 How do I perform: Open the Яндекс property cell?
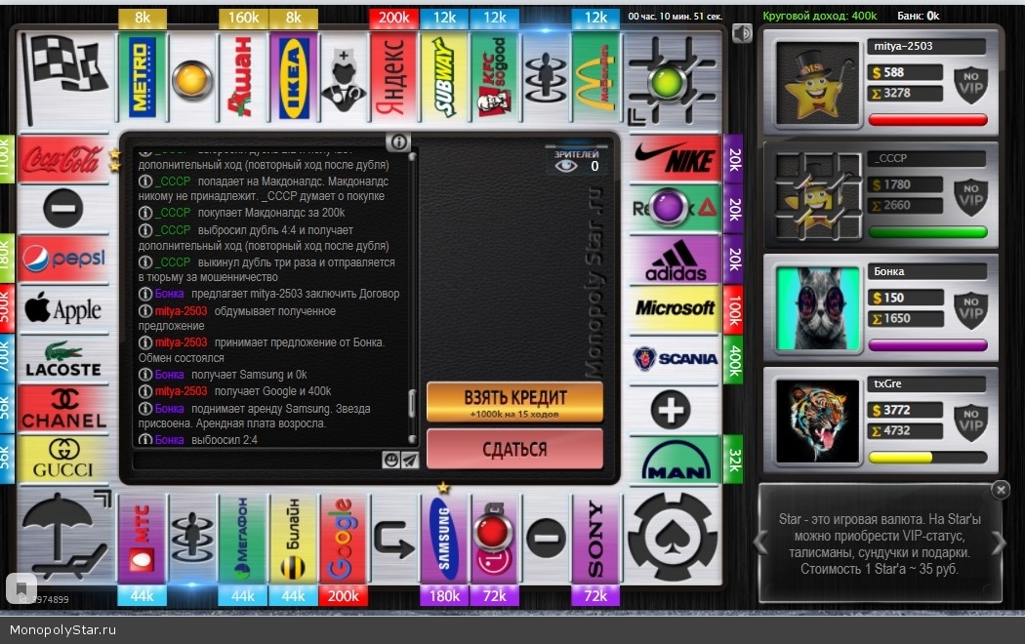point(393,77)
